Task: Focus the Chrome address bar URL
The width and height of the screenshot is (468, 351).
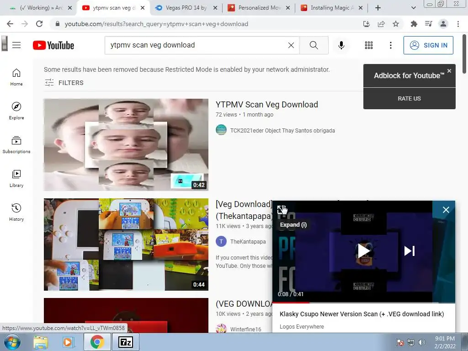Action: coord(156,24)
